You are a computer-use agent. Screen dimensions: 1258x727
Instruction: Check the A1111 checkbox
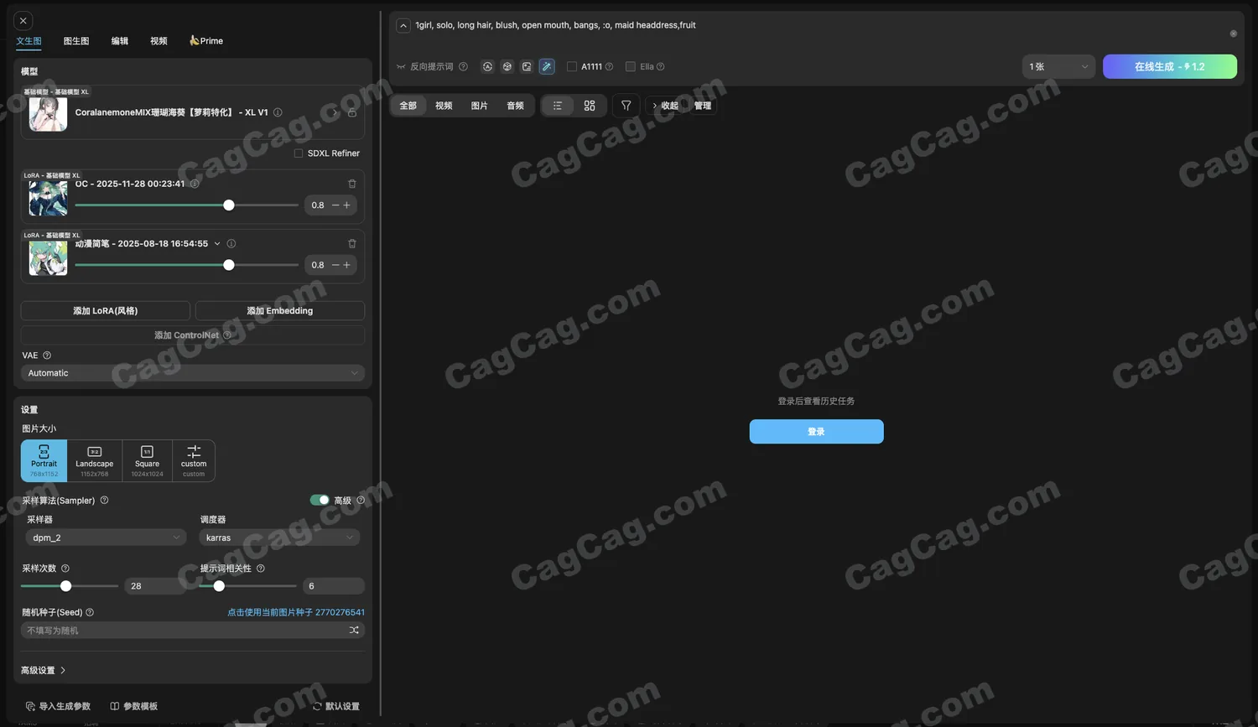coord(572,66)
